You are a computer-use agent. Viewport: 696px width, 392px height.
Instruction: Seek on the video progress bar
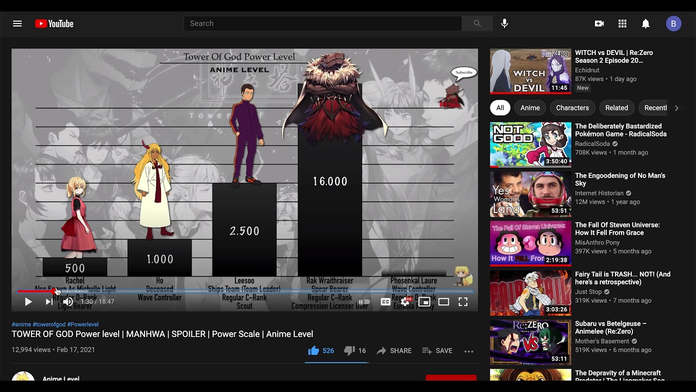(245, 291)
